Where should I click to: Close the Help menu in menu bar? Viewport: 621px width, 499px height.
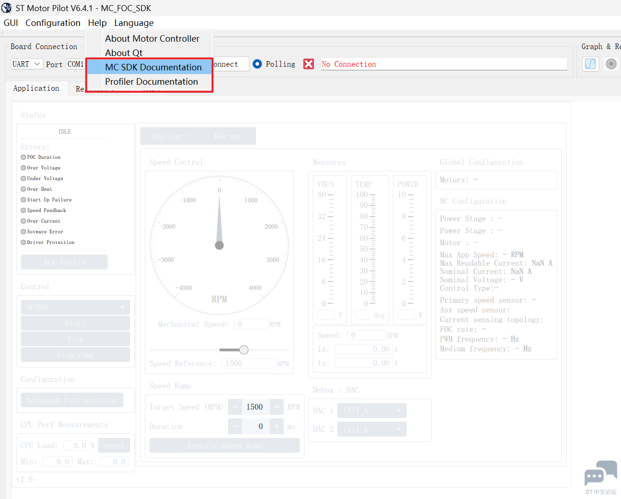click(97, 23)
